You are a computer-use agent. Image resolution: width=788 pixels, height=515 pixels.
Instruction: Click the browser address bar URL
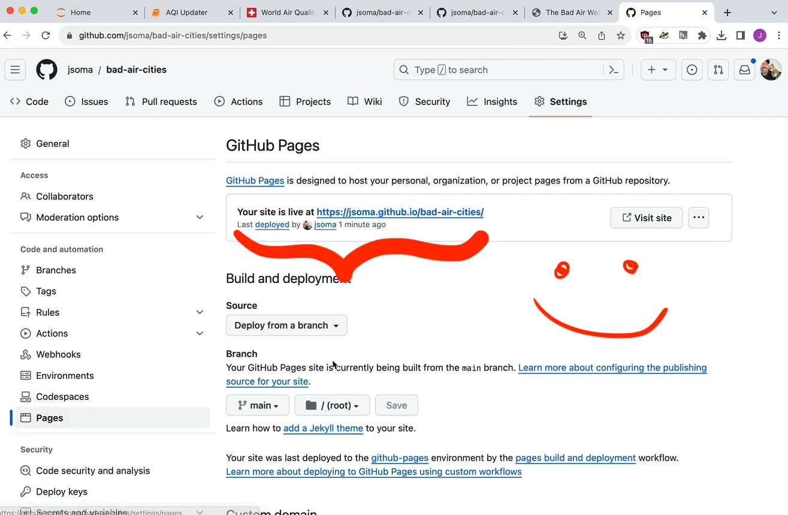pos(173,35)
